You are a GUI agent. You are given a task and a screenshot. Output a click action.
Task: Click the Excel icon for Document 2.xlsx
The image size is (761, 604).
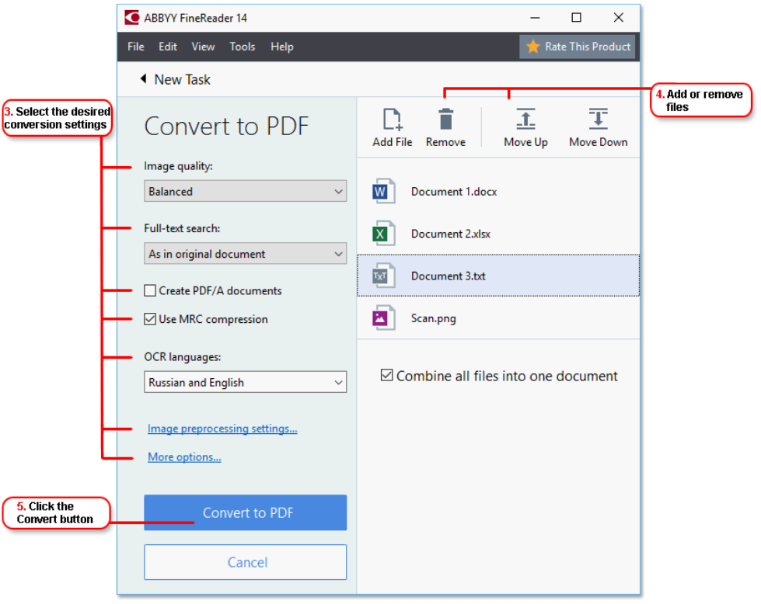383,234
